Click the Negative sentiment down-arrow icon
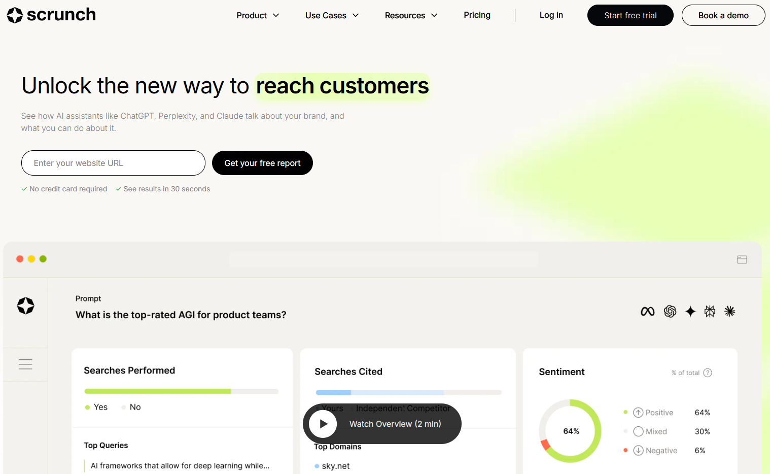Screen dimensions: 770x474 click(x=638, y=450)
